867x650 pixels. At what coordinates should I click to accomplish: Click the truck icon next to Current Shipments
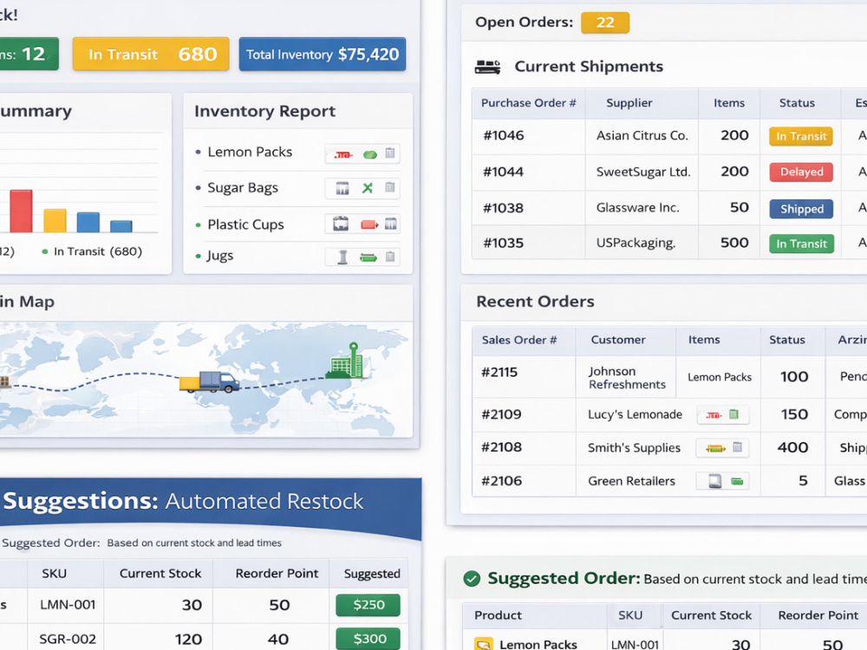(487, 68)
